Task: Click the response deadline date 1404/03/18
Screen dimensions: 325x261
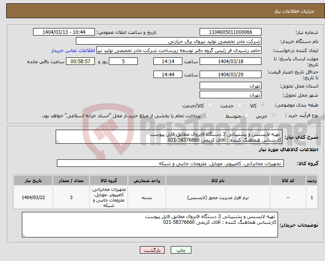Action: coord(231,62)
